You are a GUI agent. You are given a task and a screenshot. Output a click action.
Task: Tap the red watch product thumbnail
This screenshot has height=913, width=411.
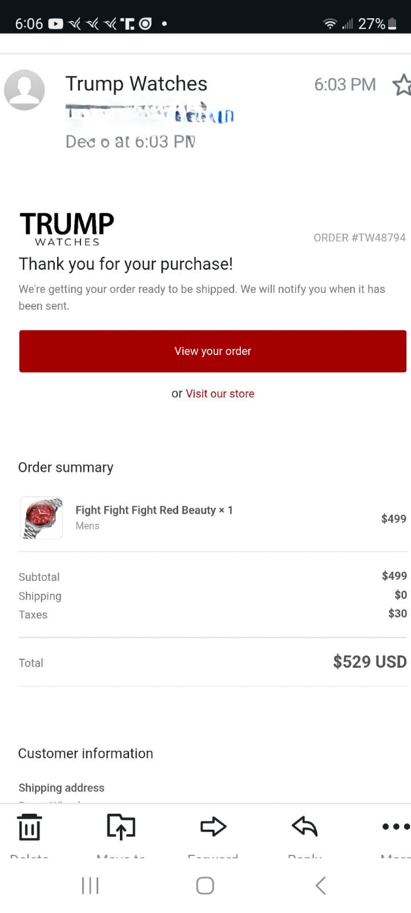point(42,518)
